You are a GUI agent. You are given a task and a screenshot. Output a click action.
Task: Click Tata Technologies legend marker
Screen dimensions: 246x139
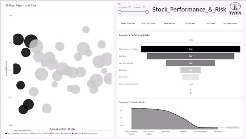point(82,133)
